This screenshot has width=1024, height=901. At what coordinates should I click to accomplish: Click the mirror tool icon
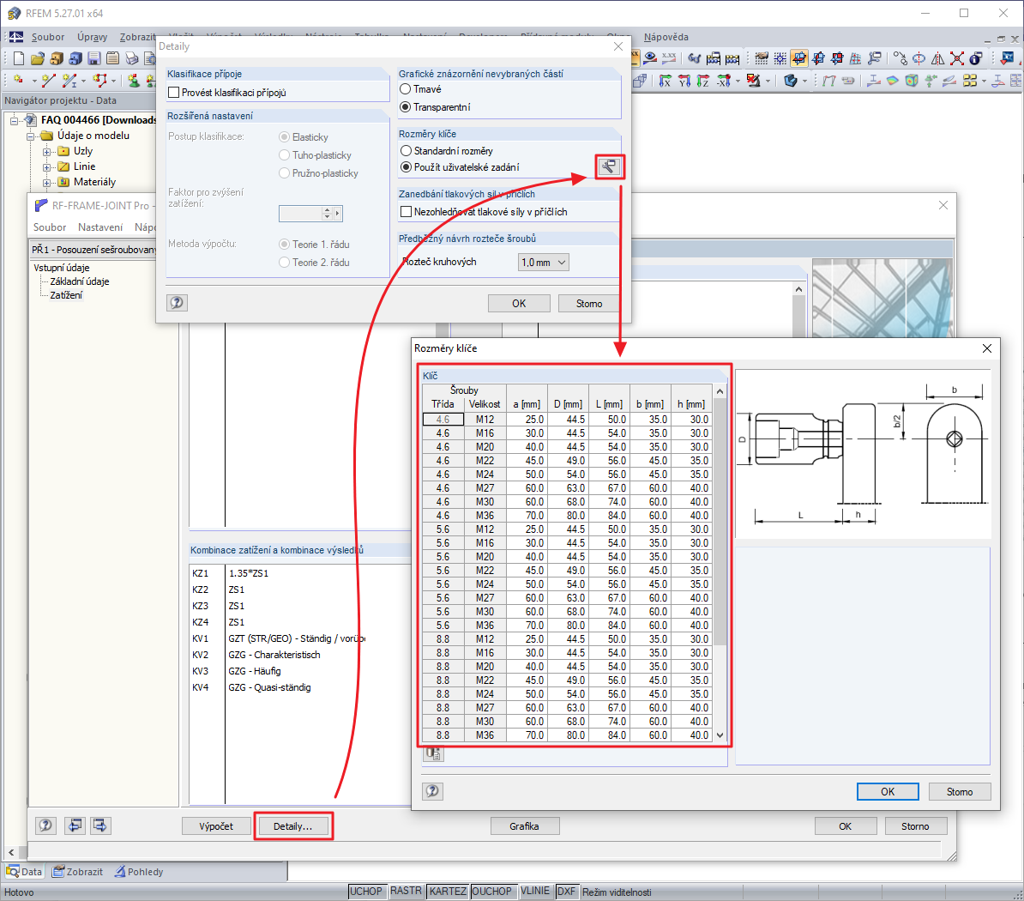(937, 59)
